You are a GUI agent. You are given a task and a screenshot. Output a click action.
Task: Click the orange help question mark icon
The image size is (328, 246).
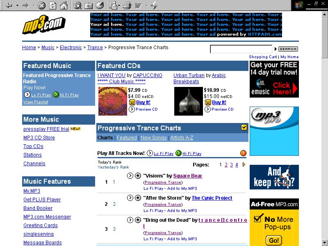[243, 153]
